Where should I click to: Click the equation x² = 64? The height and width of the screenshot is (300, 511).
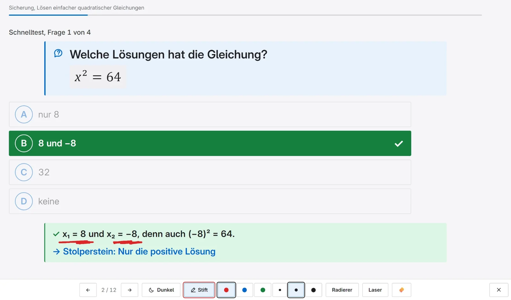(x=98, y=77)
